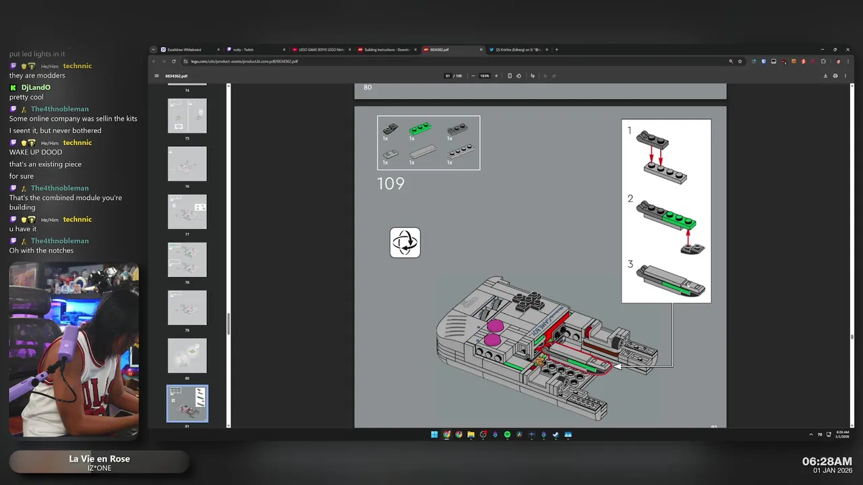Click the PDF document vertical scrollbar
Image resolution: width=863 pixels, height=485 pixels.
click(x=852, y=336)
